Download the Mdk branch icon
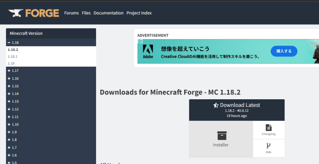The width and height of the screenshot is (319, 164). 268,146
